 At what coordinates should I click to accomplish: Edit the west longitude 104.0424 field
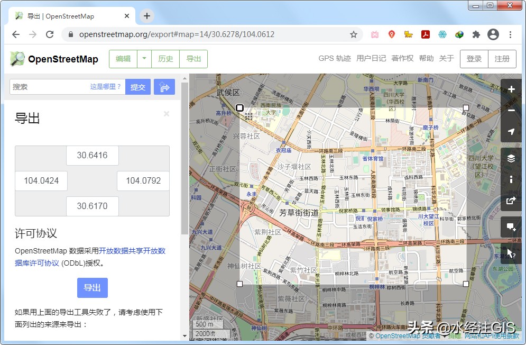coord(41,181)
